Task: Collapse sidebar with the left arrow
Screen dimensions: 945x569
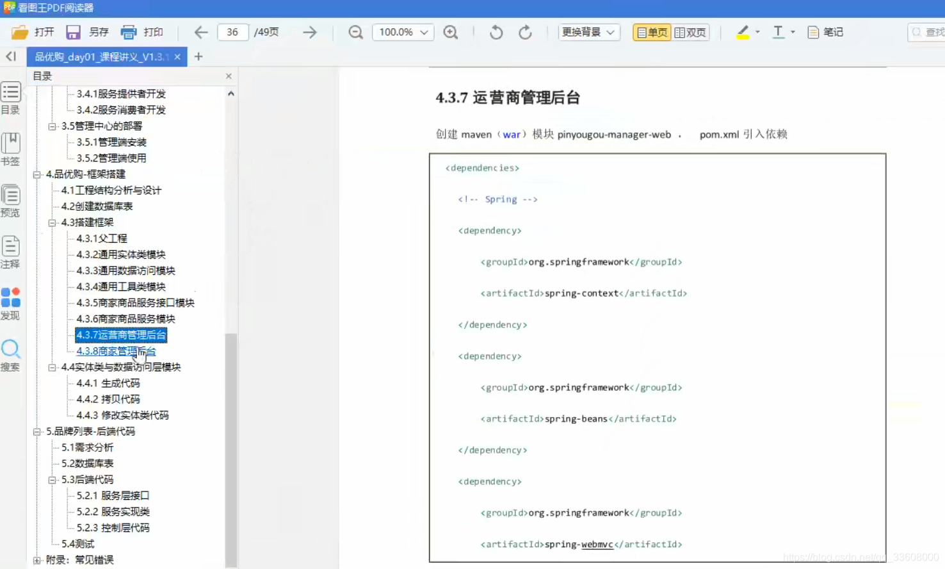Action: (x=11, y=56)
